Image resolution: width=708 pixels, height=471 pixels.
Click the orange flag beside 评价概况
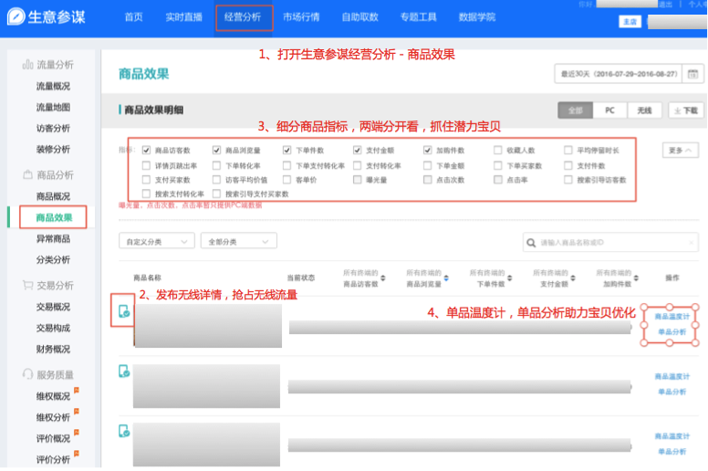click(77, 432)
